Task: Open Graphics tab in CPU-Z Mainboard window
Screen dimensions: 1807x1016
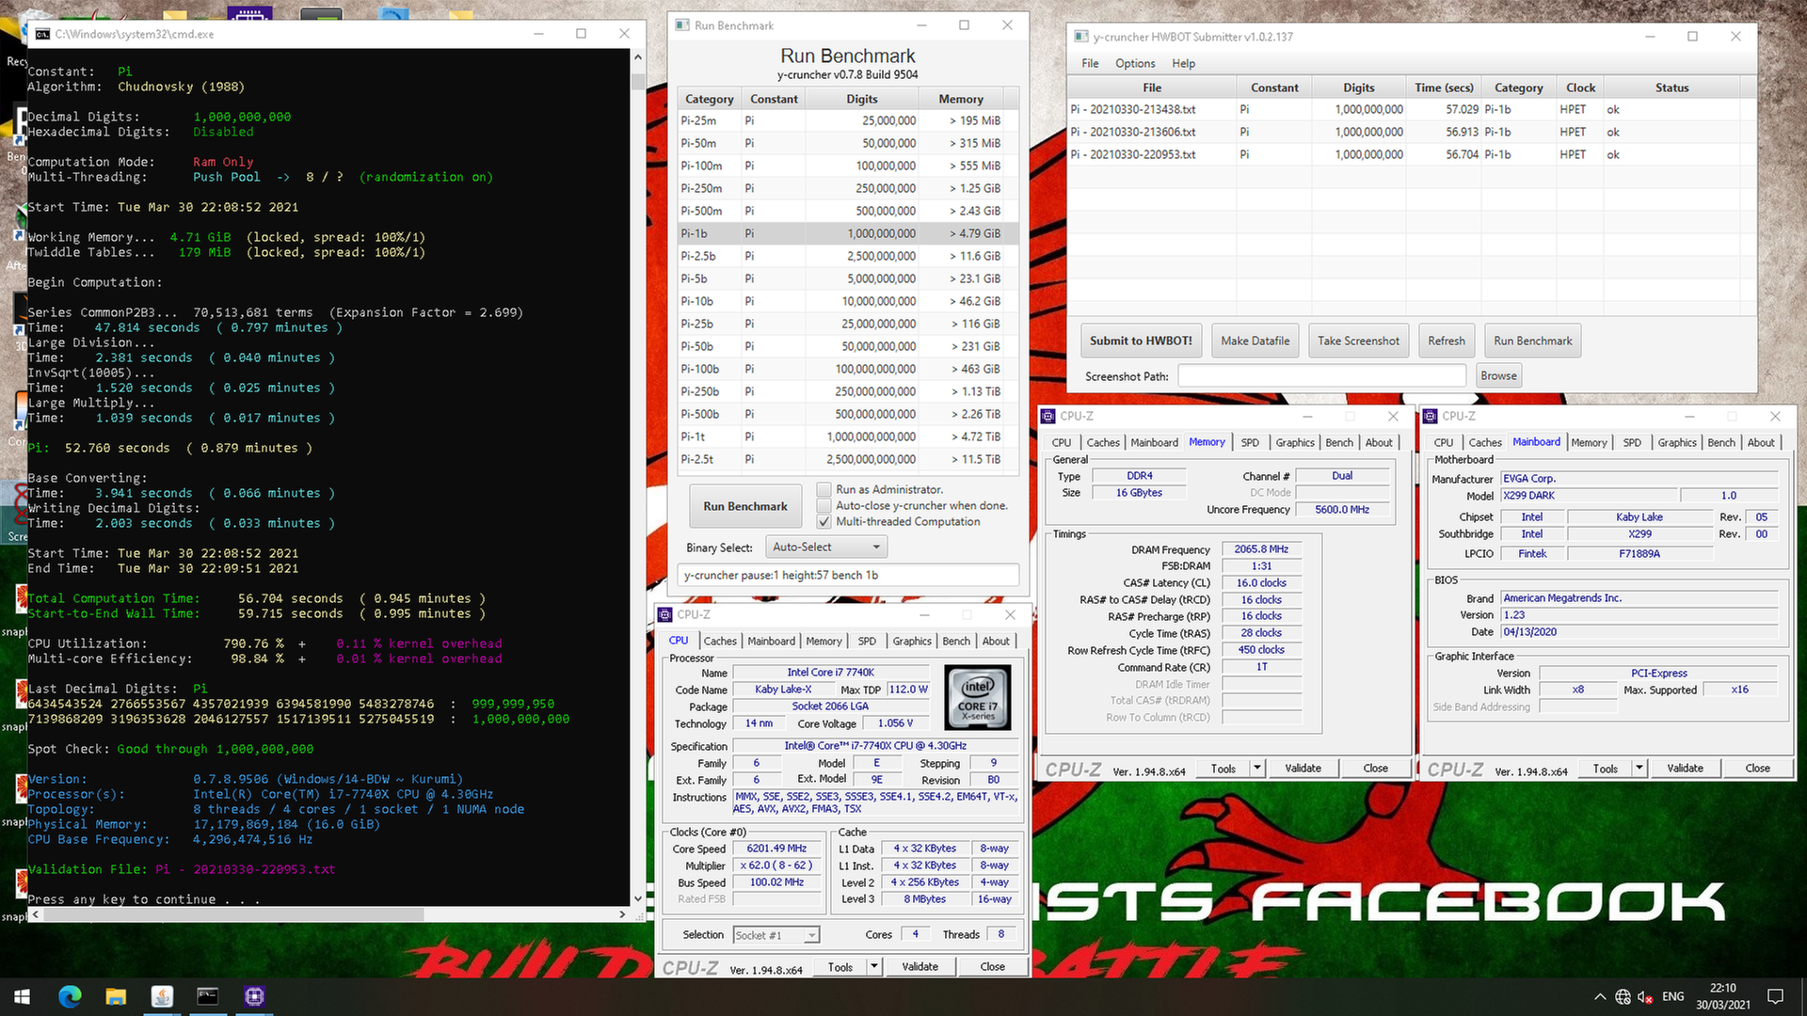Action: coord(1677,442)
